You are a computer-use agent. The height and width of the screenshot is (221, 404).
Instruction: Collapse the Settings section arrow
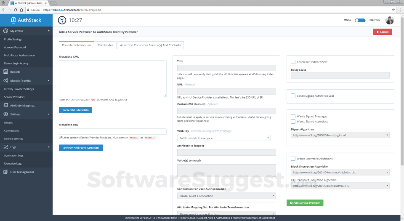coord(48,114)
